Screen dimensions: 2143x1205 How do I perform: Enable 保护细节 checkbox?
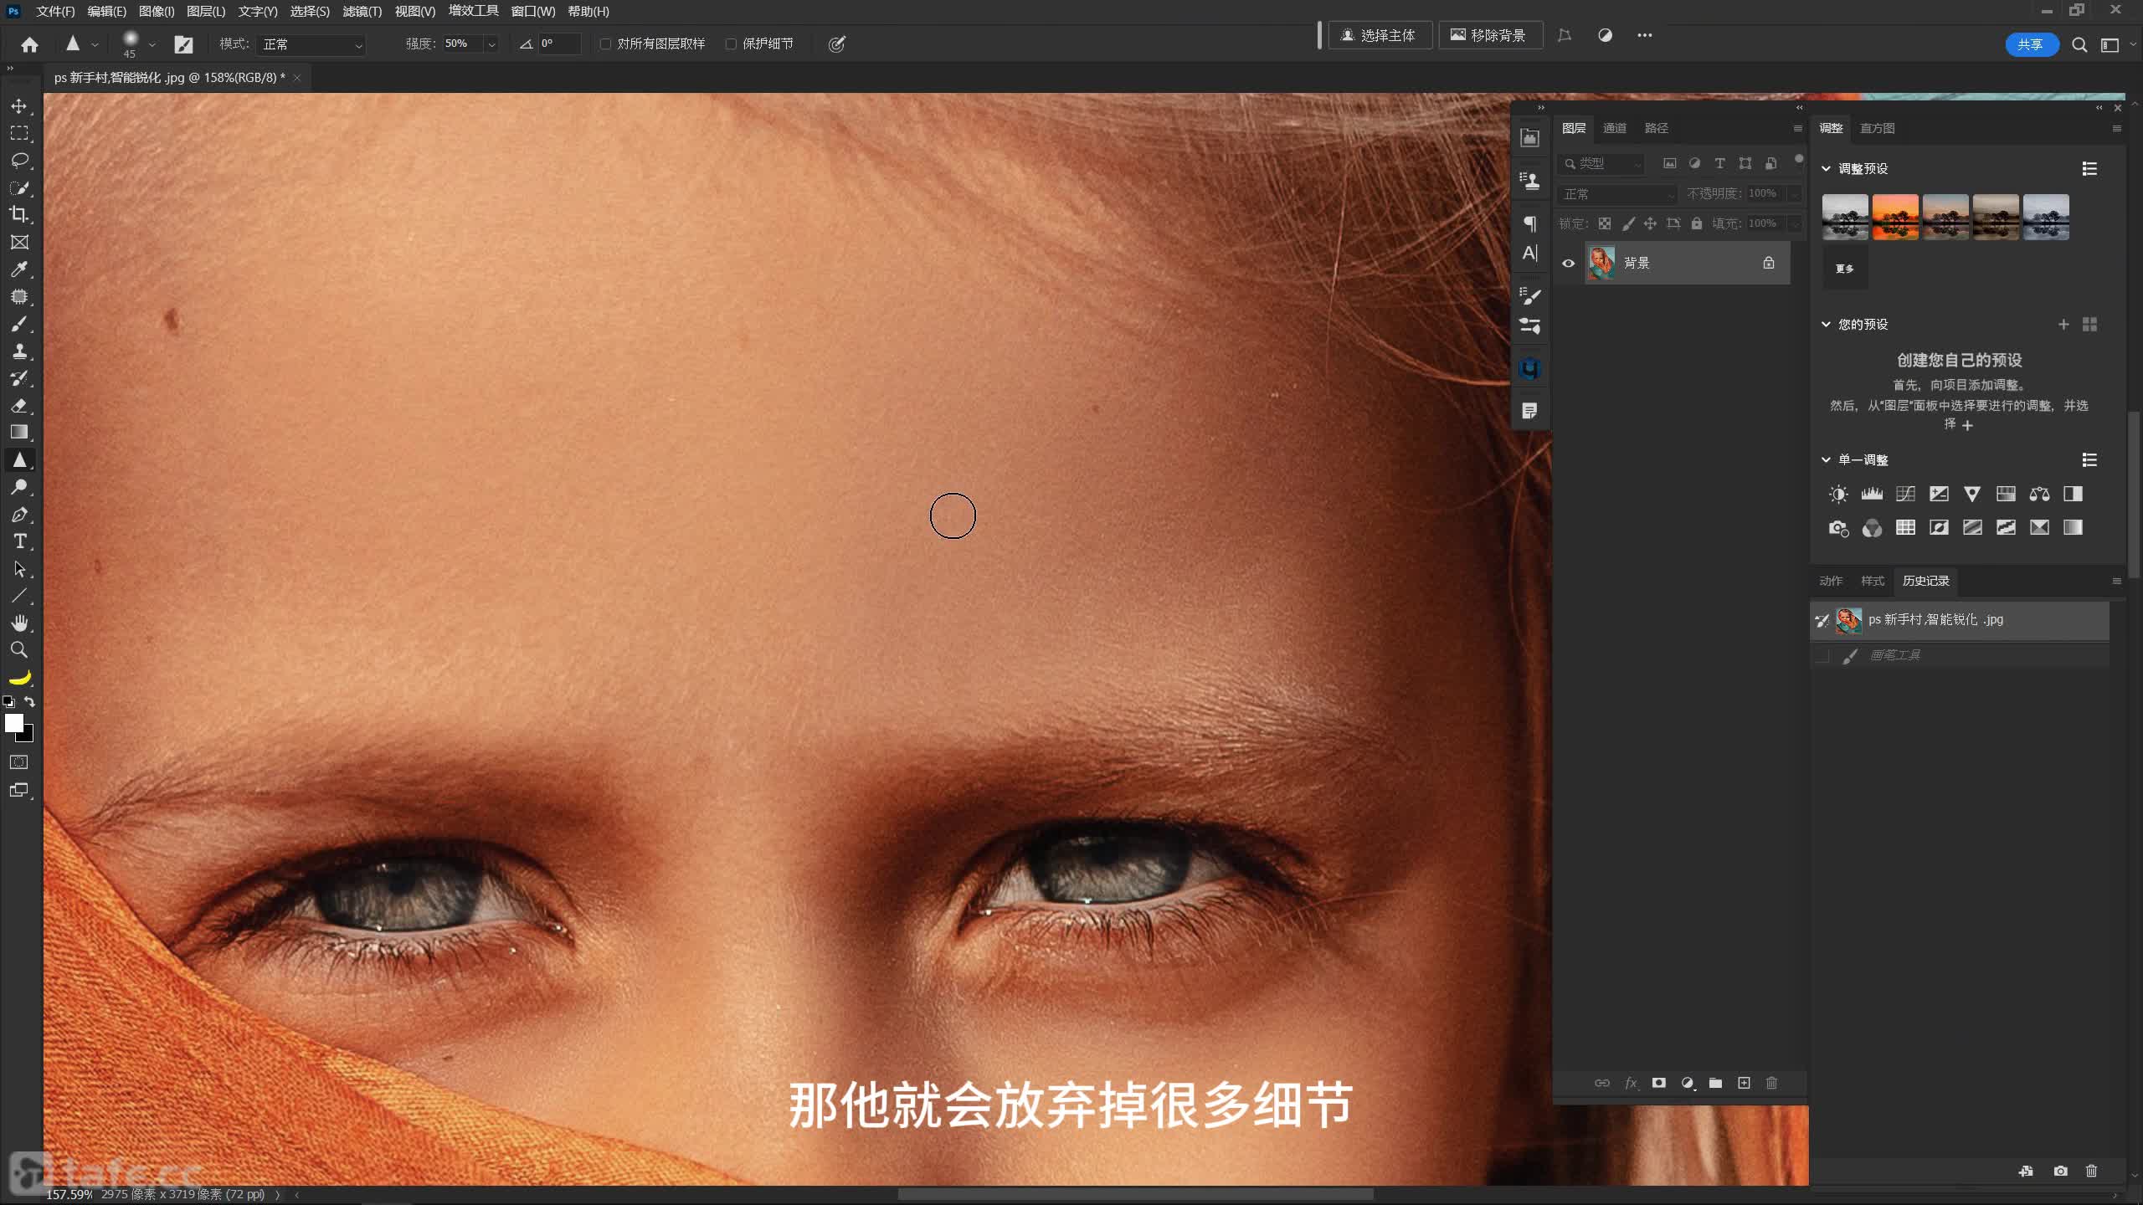pos(731,44)
